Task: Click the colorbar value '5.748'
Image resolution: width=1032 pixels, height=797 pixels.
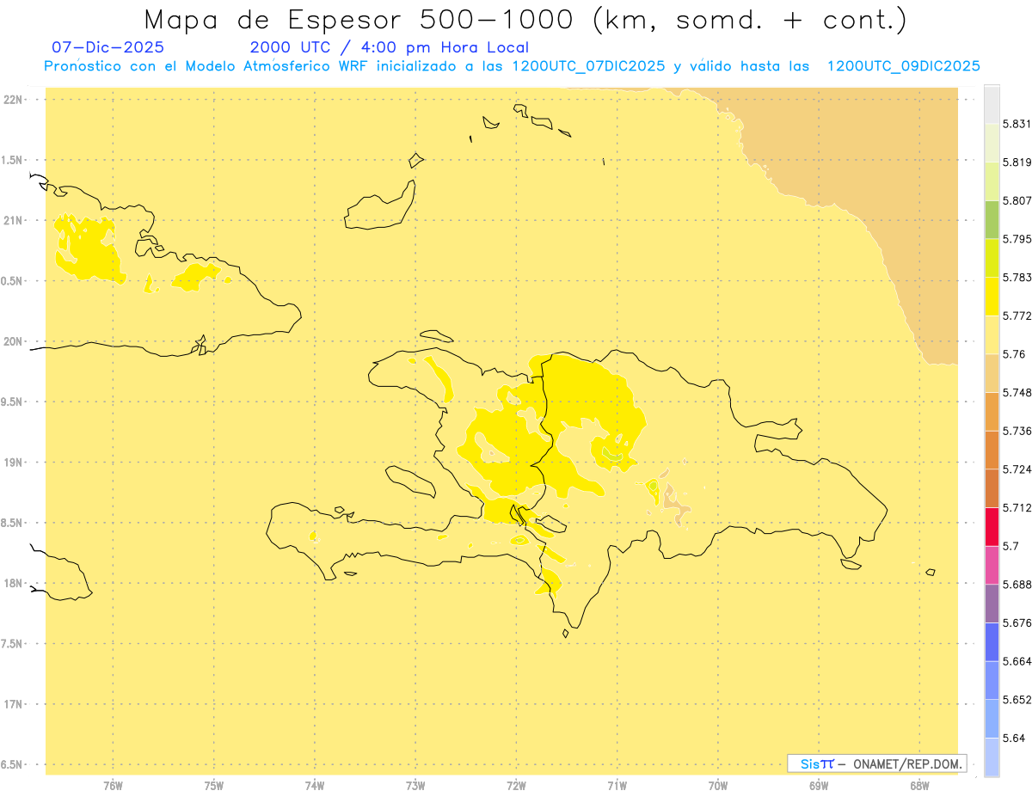Action: coord(1017,393)
